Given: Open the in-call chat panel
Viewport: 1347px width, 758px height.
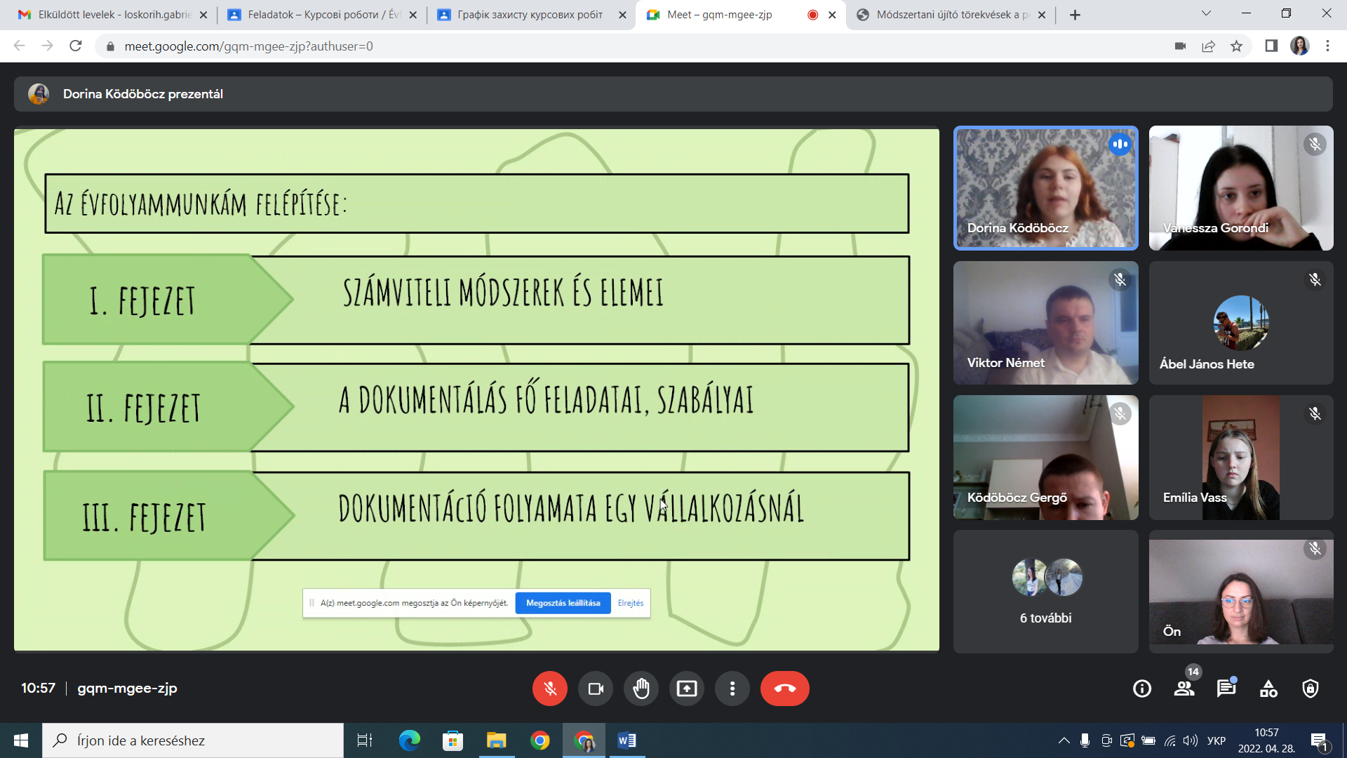Looking at the screenshot, I should (1226, 689).
